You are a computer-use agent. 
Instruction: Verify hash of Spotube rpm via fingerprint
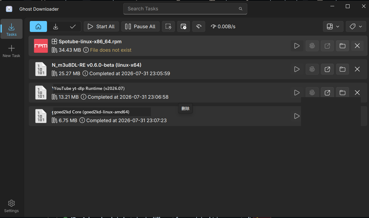[x=312, y=46]
